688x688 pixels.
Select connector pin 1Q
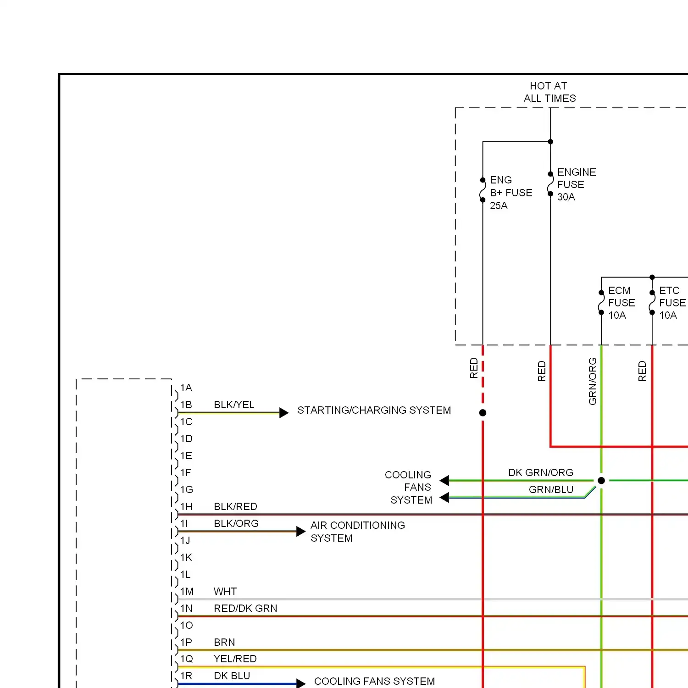point(187,659)
